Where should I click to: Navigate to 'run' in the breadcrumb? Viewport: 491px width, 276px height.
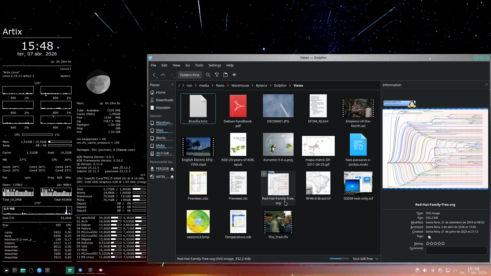(189, 85)
